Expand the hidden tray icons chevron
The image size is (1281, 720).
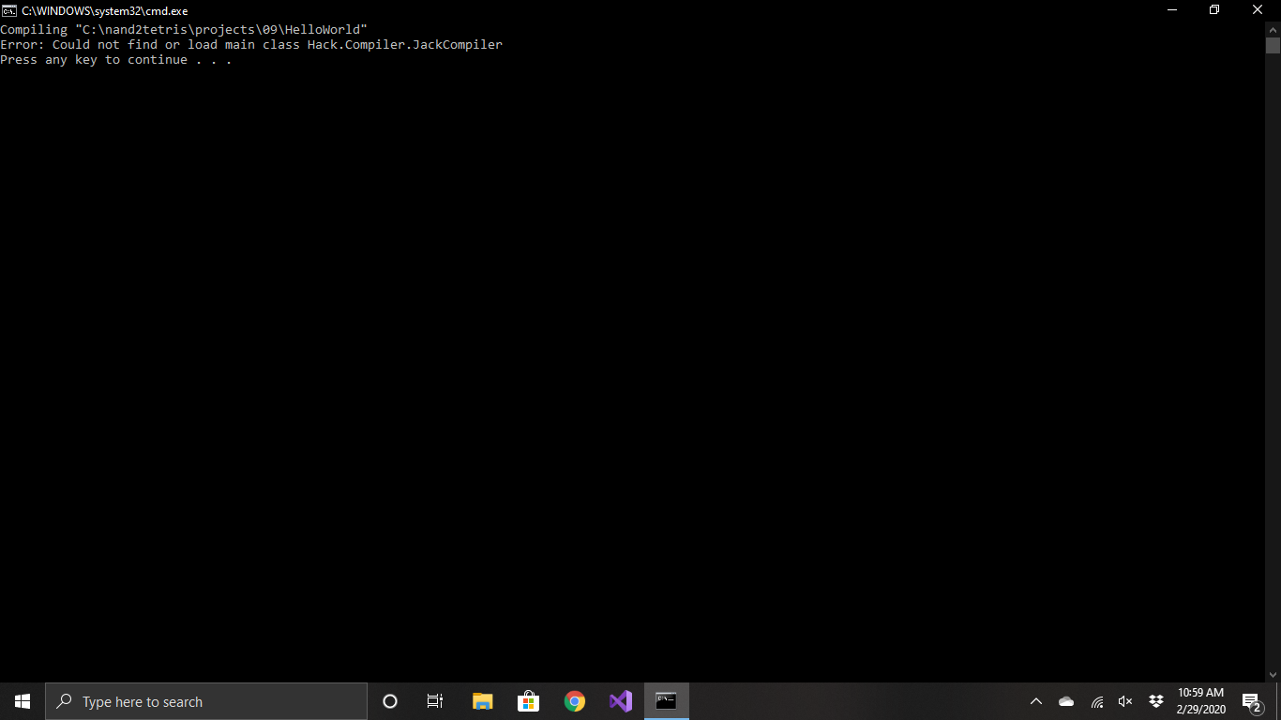tap(1036, 701)
